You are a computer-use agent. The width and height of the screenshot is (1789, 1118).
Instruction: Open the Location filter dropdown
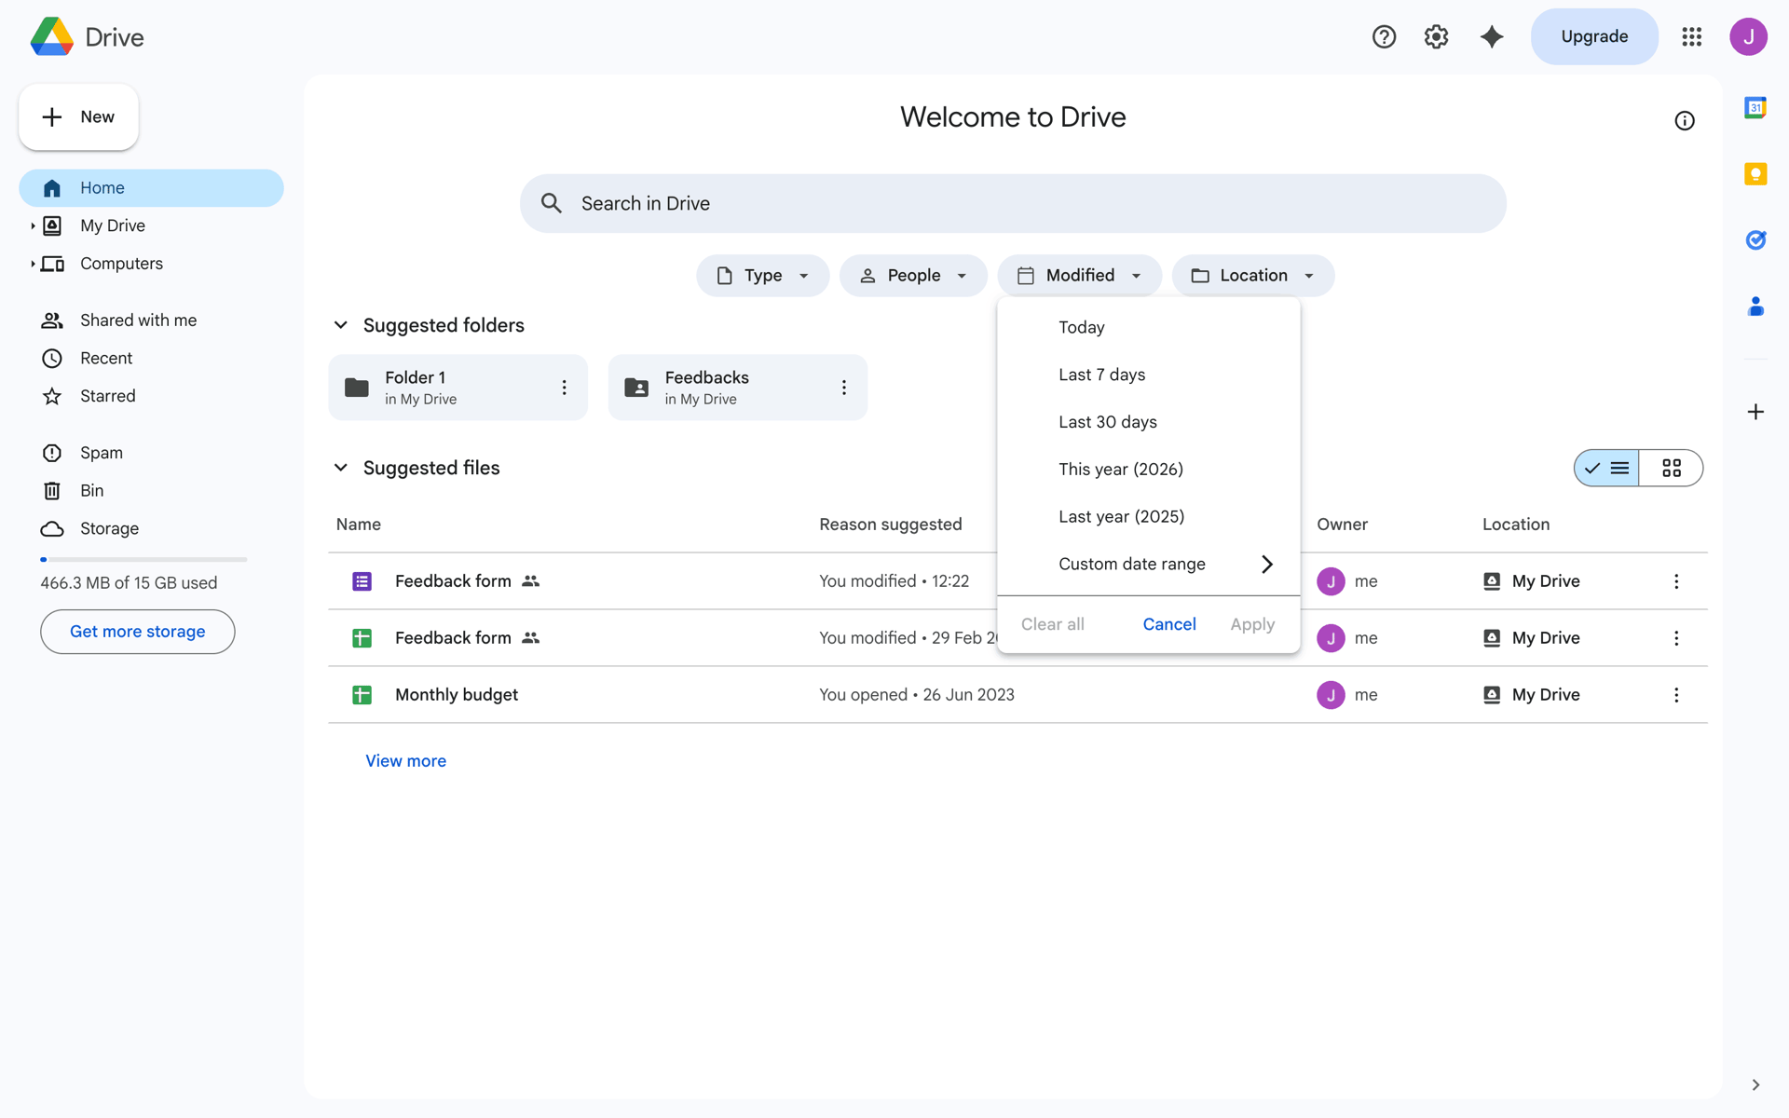pos(1253,276)
